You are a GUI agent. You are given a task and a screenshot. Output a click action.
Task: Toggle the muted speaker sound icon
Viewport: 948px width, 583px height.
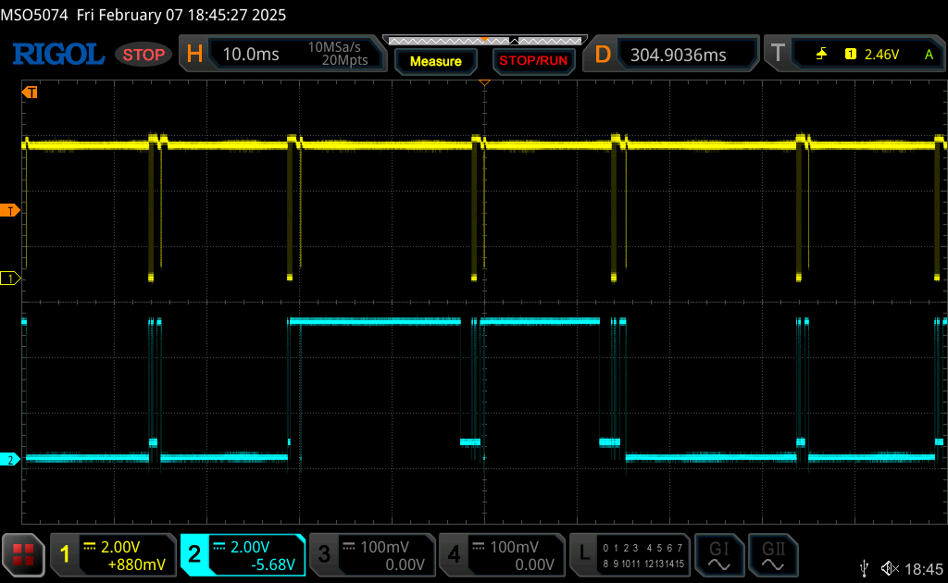click(x=890, y=568)
